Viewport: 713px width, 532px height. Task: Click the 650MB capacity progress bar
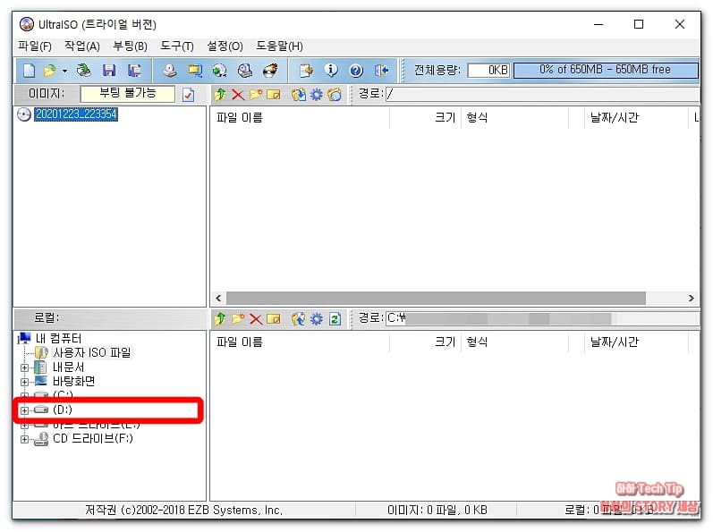(x=606, y=70)
